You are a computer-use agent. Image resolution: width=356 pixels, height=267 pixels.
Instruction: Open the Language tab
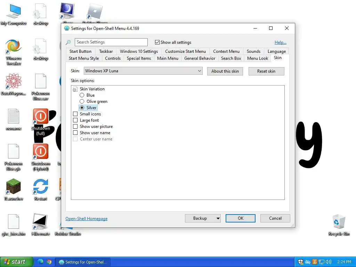pos(276,51)
